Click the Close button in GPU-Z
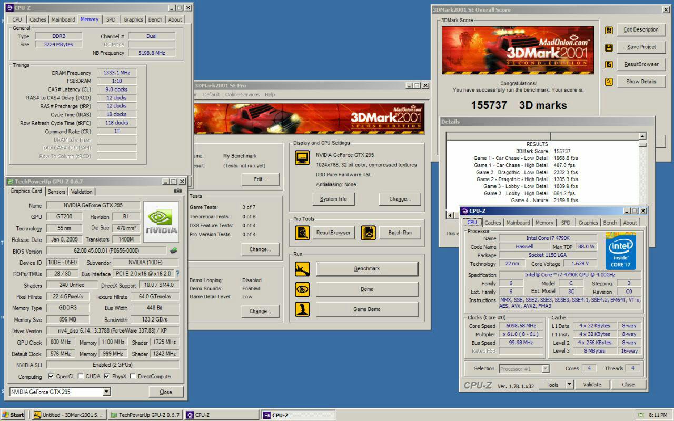The height and width of the screenshot is (421, 674). pos(166,392)
